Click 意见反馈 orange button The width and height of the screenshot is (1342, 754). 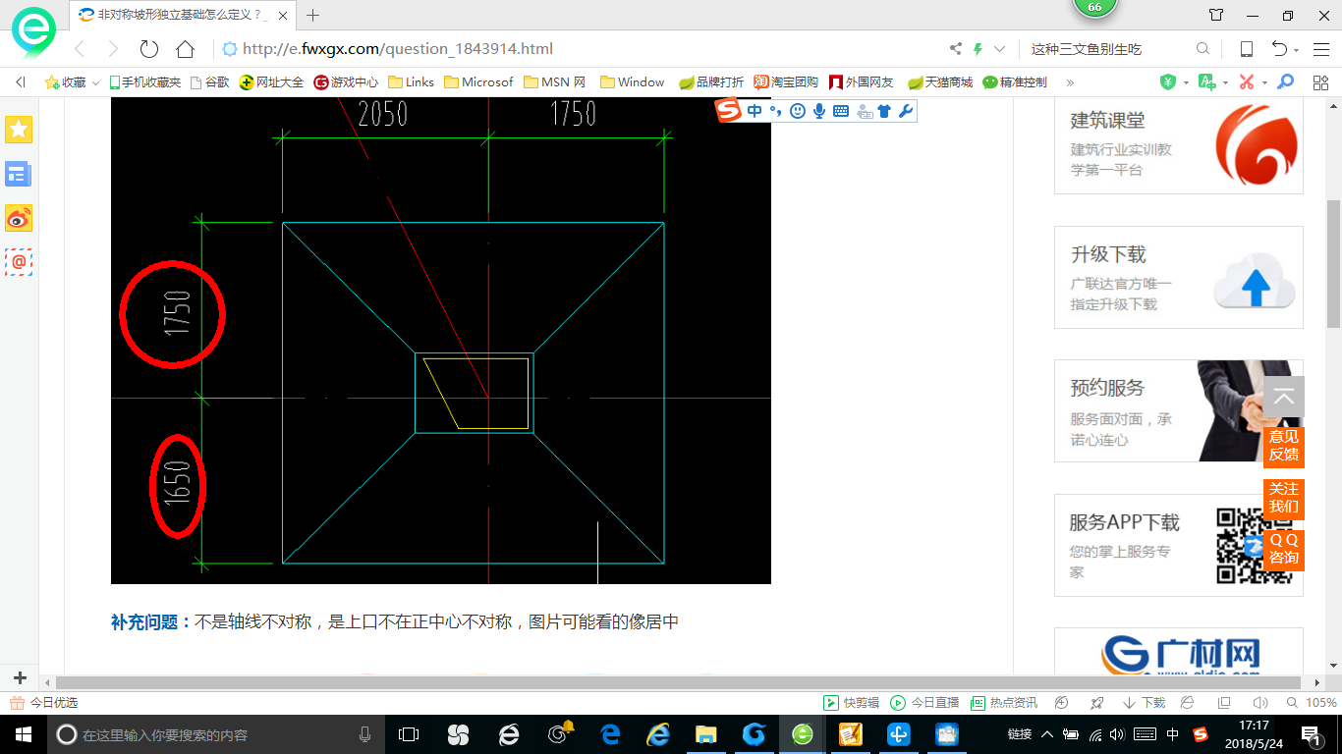click(1284, 446)
